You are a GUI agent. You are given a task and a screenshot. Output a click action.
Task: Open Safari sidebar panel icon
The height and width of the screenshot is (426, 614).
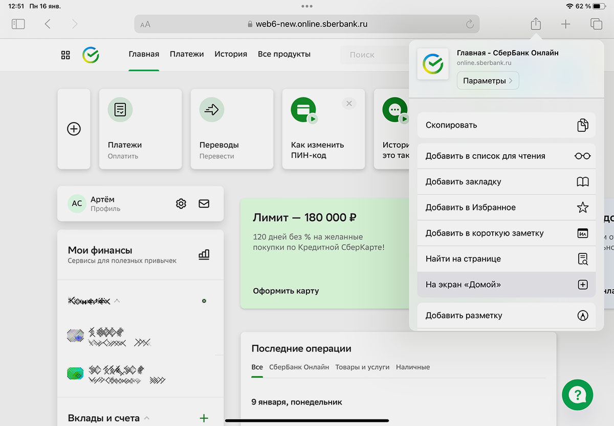pyautogui.click(x=18, y=24)
